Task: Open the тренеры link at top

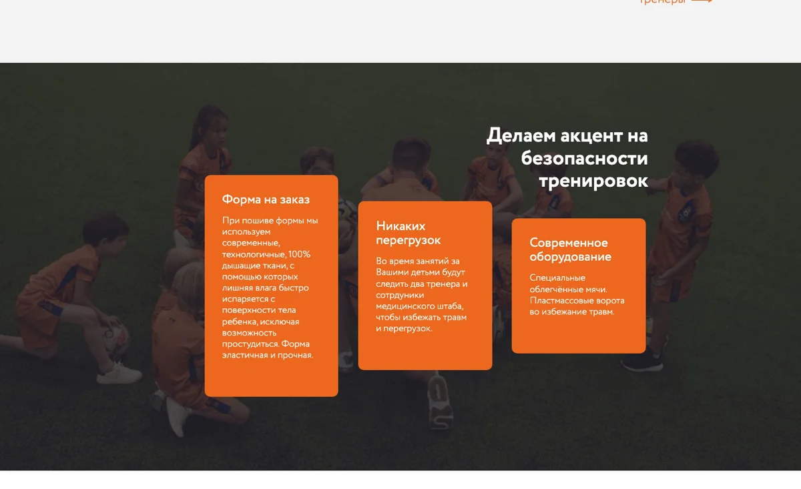Action: tap(663, 1)
